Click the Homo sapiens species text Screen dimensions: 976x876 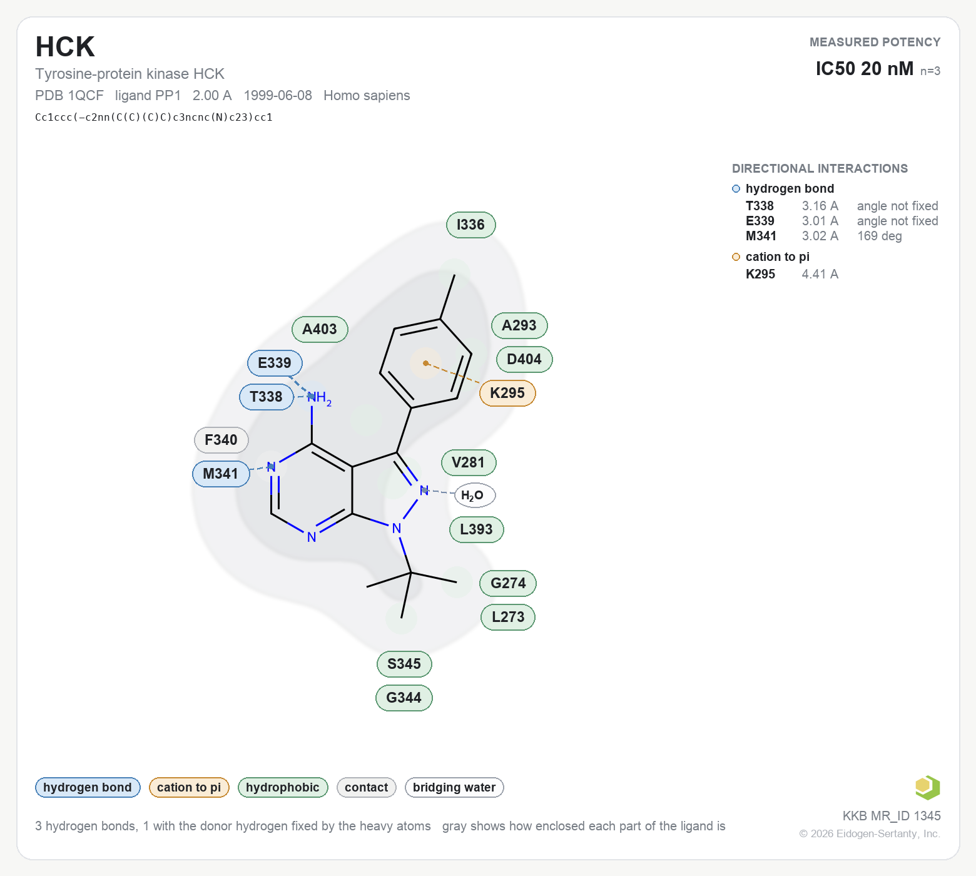(x=367, y=96)
